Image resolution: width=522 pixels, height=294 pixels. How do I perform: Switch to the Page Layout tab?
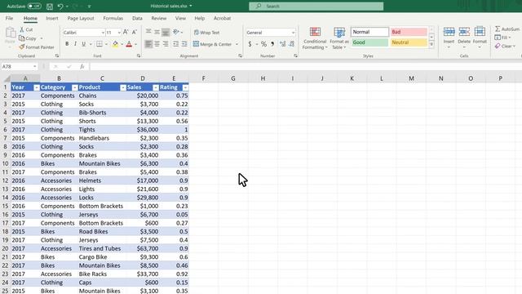click(x=81, y=18)
